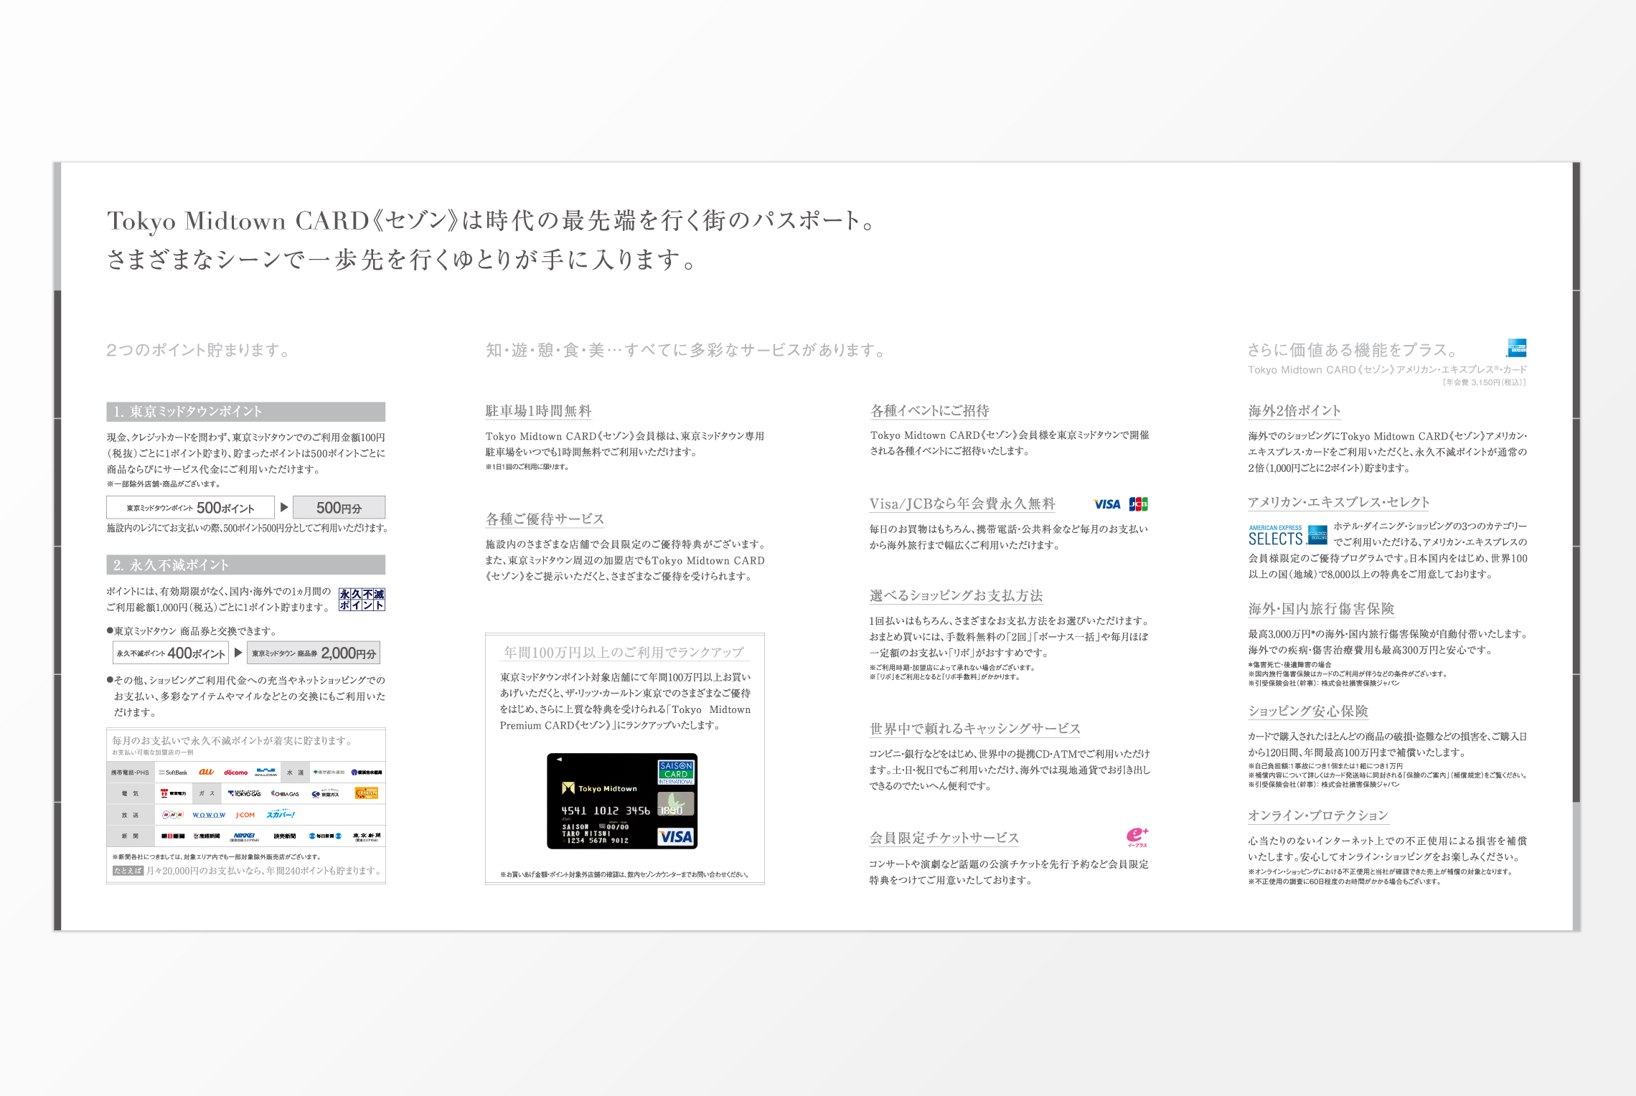This screenshot has width=1636, height=1096.
Task: Click the 駐車場1時間無料 heading
Action: point(538,411)
